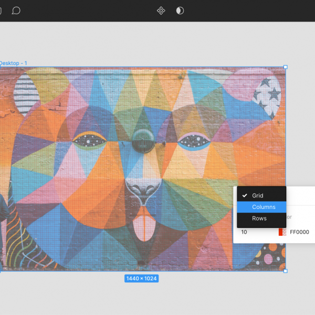
Task: Click the FF0000 hex color value
Action: coord(299,232)
